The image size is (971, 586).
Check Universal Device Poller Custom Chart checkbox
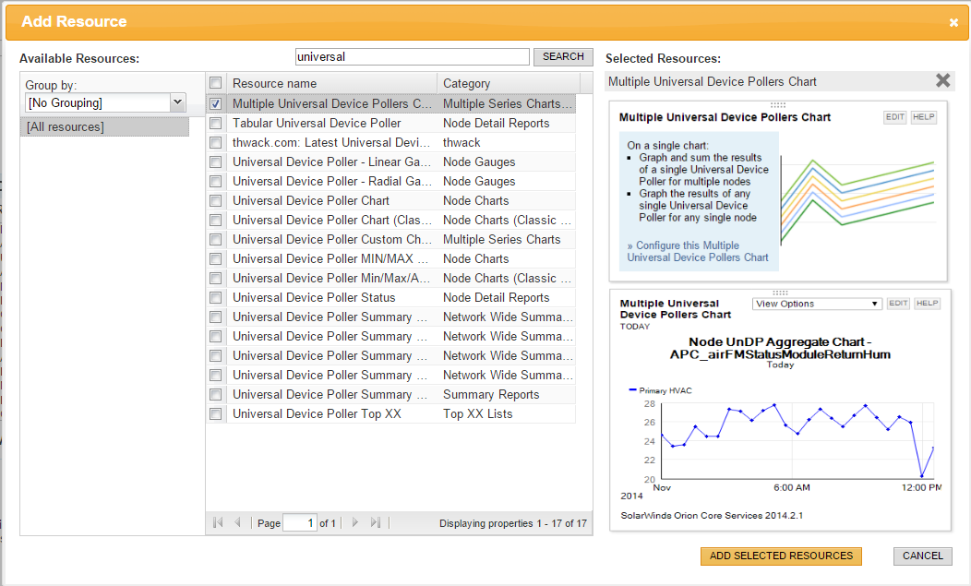click(x=215, y=239)
